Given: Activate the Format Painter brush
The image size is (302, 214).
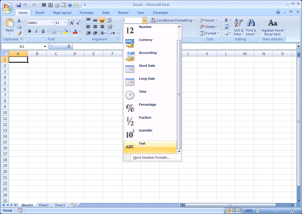Looking at the screenshot, I should click(19, 33).
